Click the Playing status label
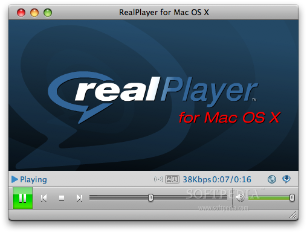Viewport: 307px width, 233px height. (33, 179)
